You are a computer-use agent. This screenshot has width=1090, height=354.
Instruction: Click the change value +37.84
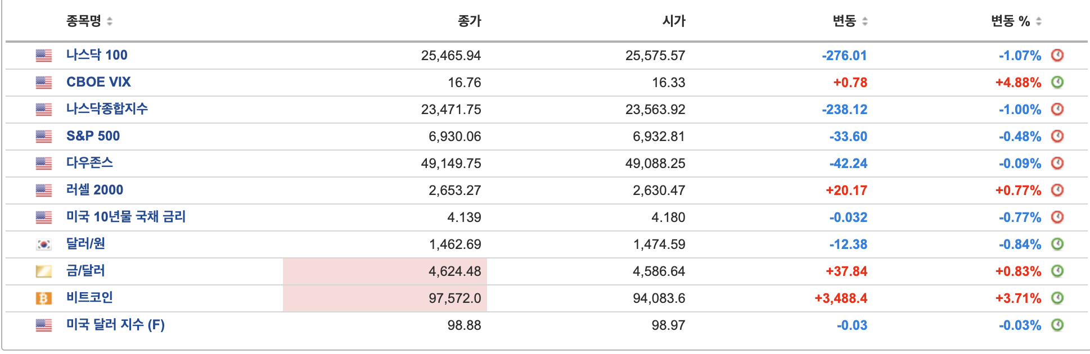point(846,271)
